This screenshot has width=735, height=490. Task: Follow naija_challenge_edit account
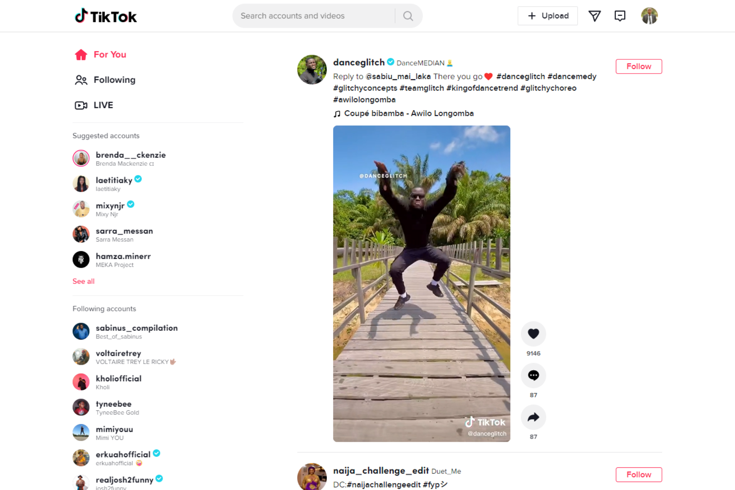(639, 474)
